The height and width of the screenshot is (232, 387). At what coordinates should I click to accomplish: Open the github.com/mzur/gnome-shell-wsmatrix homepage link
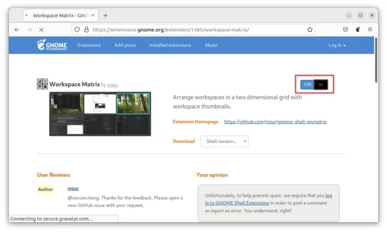click(275, 122)
